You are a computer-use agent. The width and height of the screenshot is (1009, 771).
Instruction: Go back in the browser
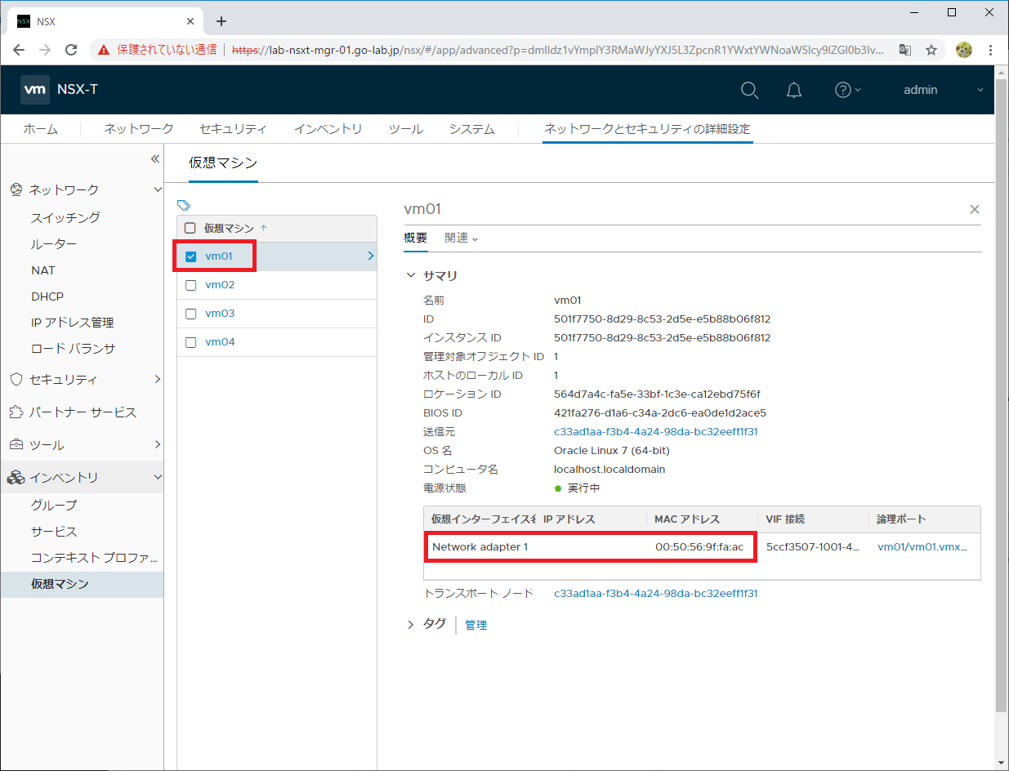(19, 50)
